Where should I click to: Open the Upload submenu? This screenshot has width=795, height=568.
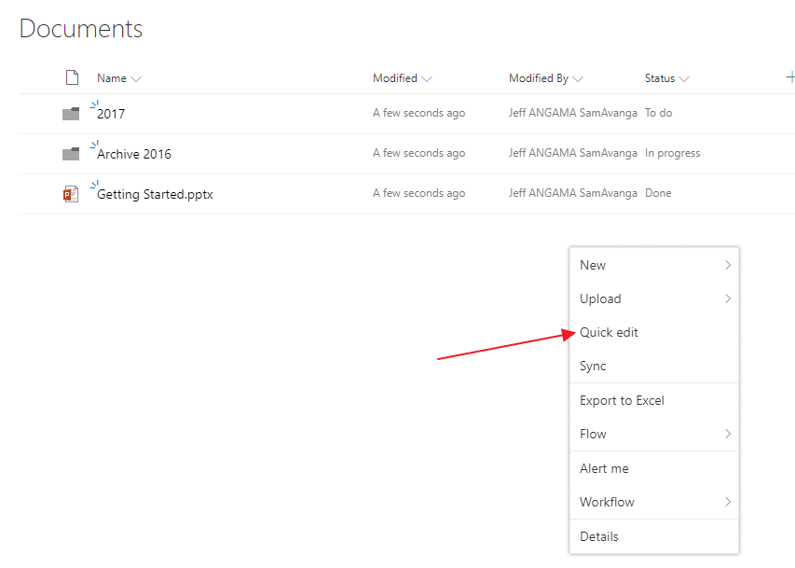coord(654,298)
